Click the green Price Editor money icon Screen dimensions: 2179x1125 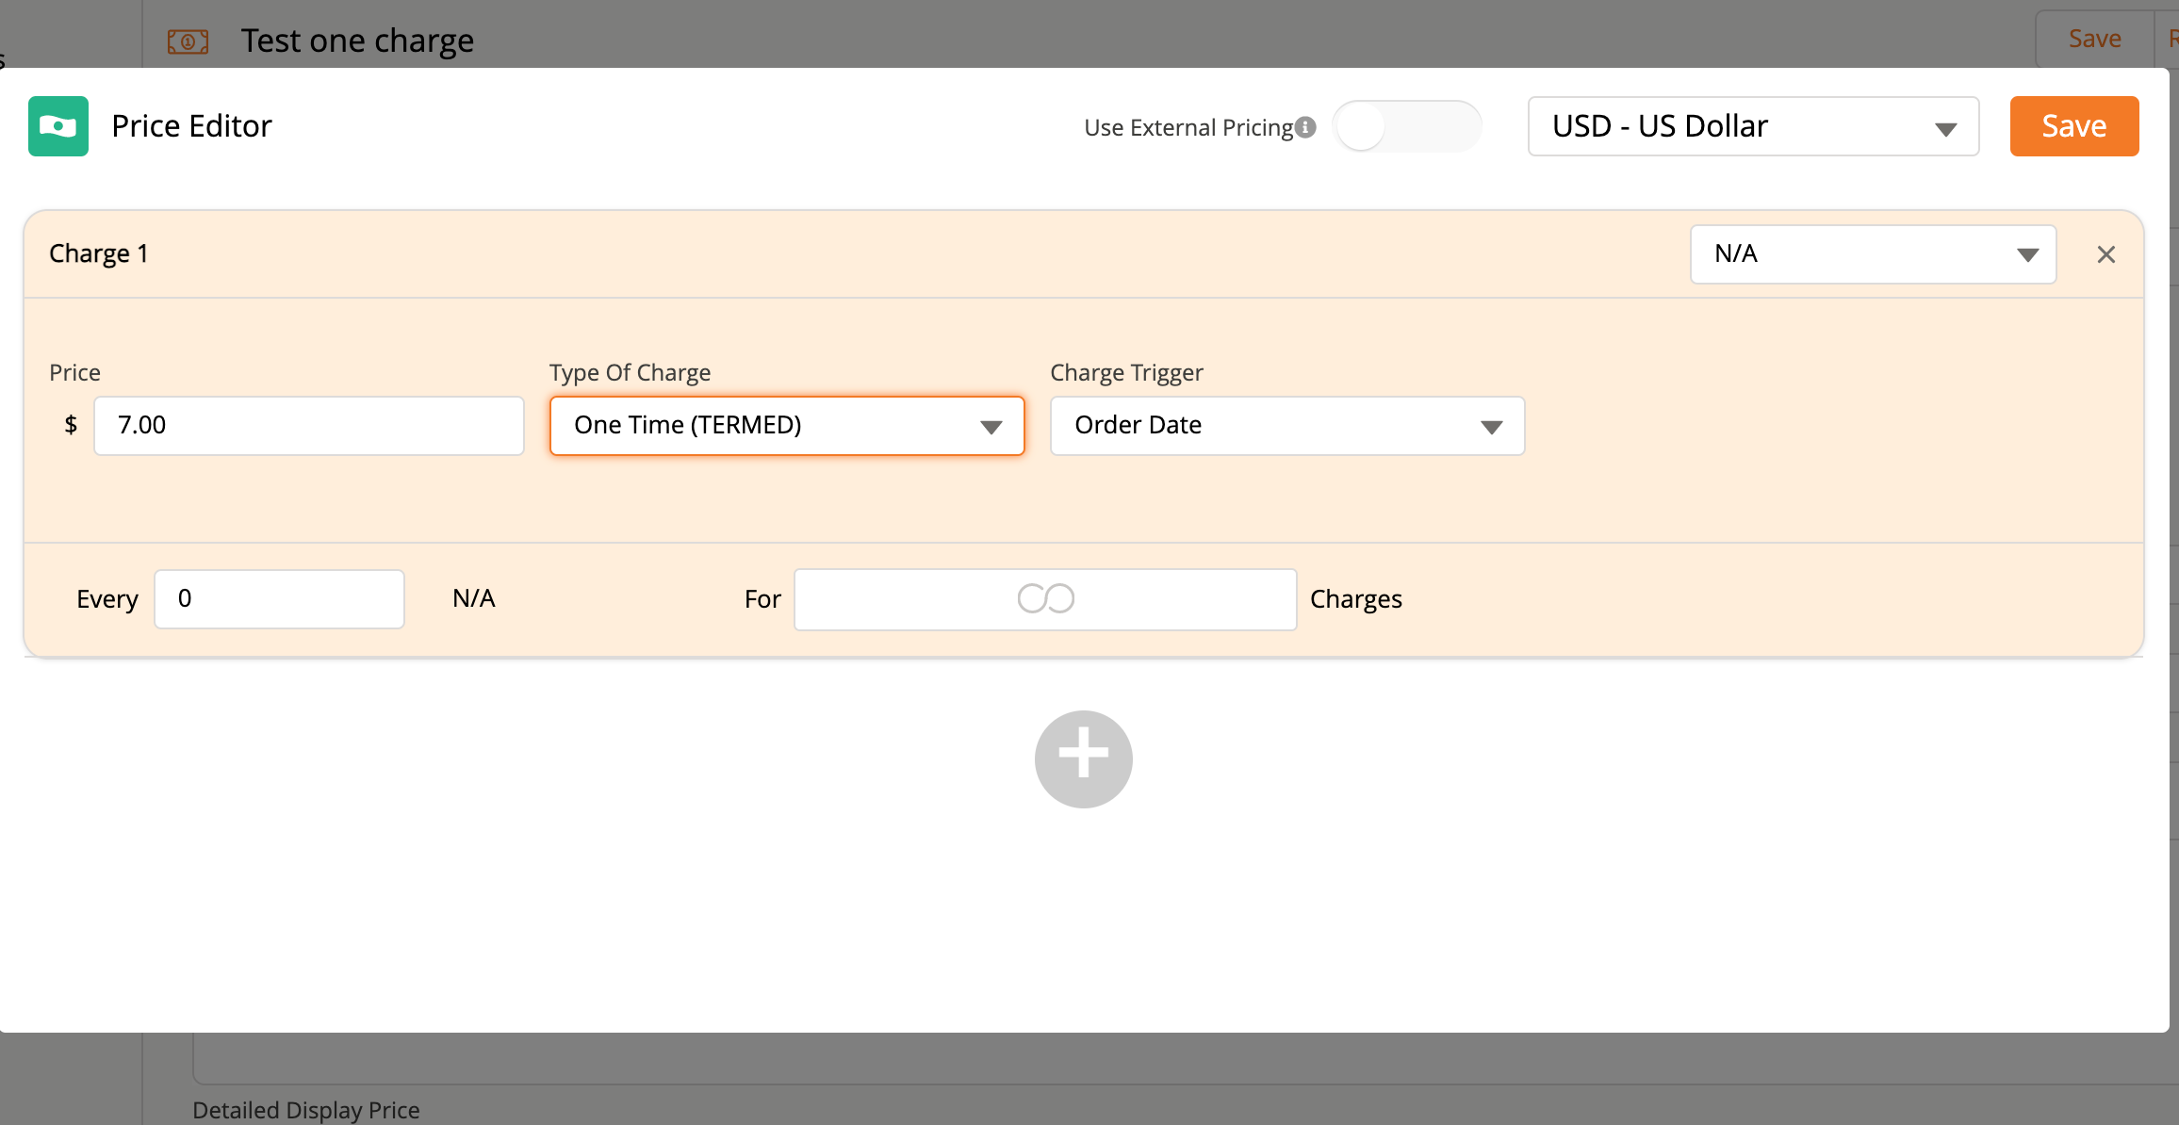point(58,126)
